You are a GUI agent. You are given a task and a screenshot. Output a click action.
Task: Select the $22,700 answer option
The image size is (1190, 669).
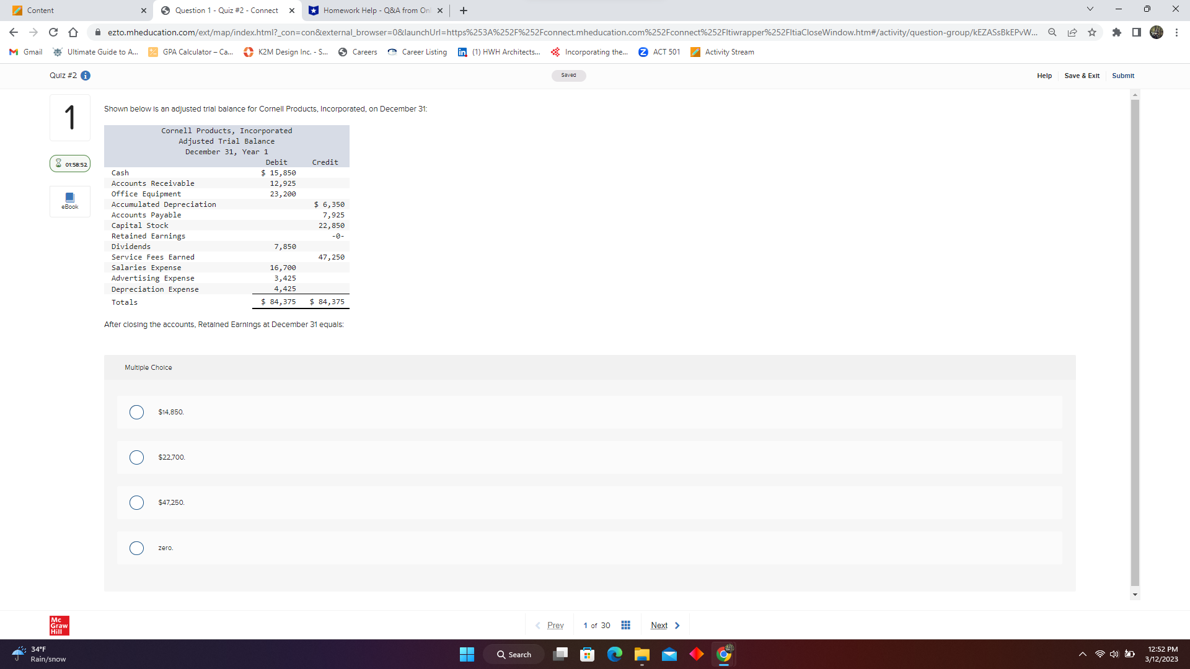[136, 457]
